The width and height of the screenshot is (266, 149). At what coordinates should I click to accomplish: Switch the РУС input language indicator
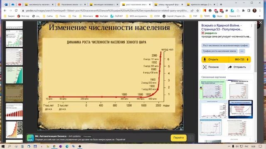click(246, 146)
